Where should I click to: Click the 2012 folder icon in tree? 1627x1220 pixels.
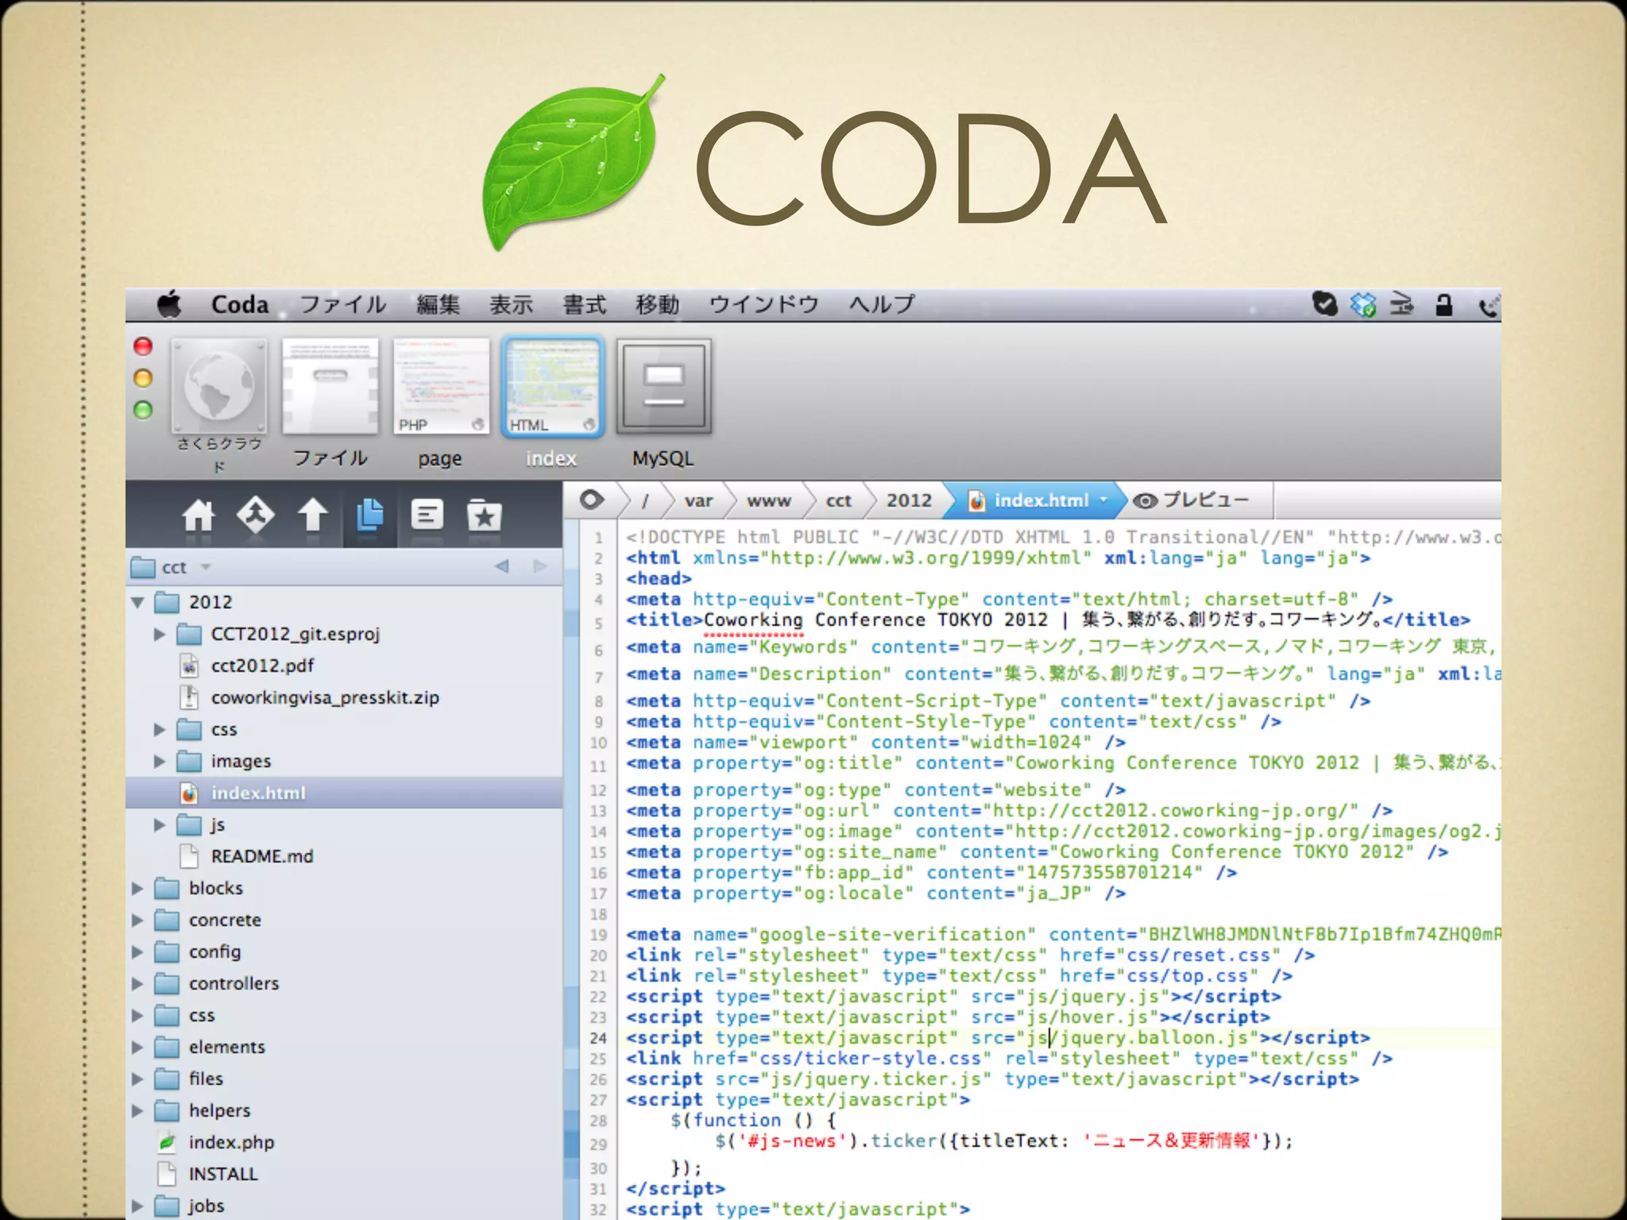pos(167,602)
